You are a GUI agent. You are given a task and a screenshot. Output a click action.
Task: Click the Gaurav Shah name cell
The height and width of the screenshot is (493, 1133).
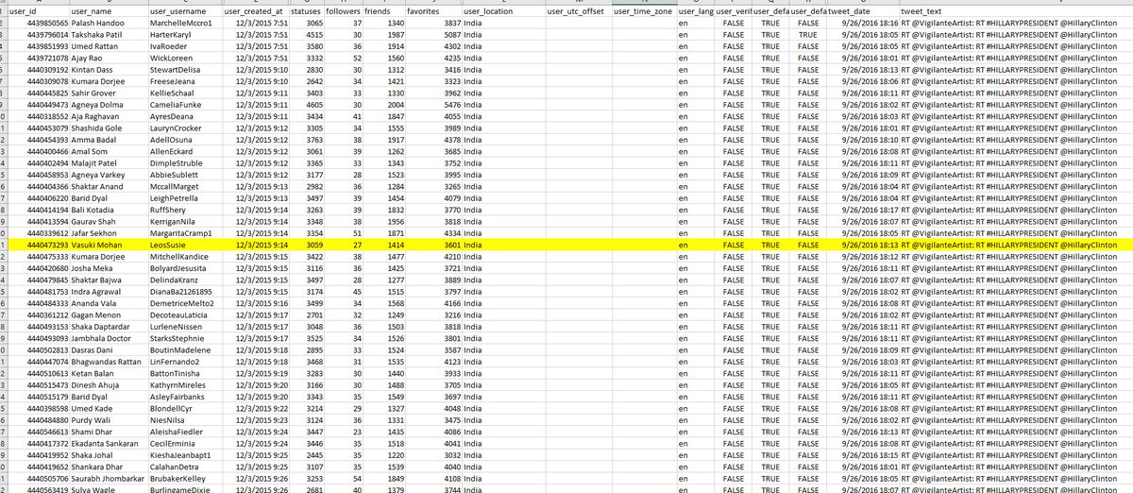[109, 221]
